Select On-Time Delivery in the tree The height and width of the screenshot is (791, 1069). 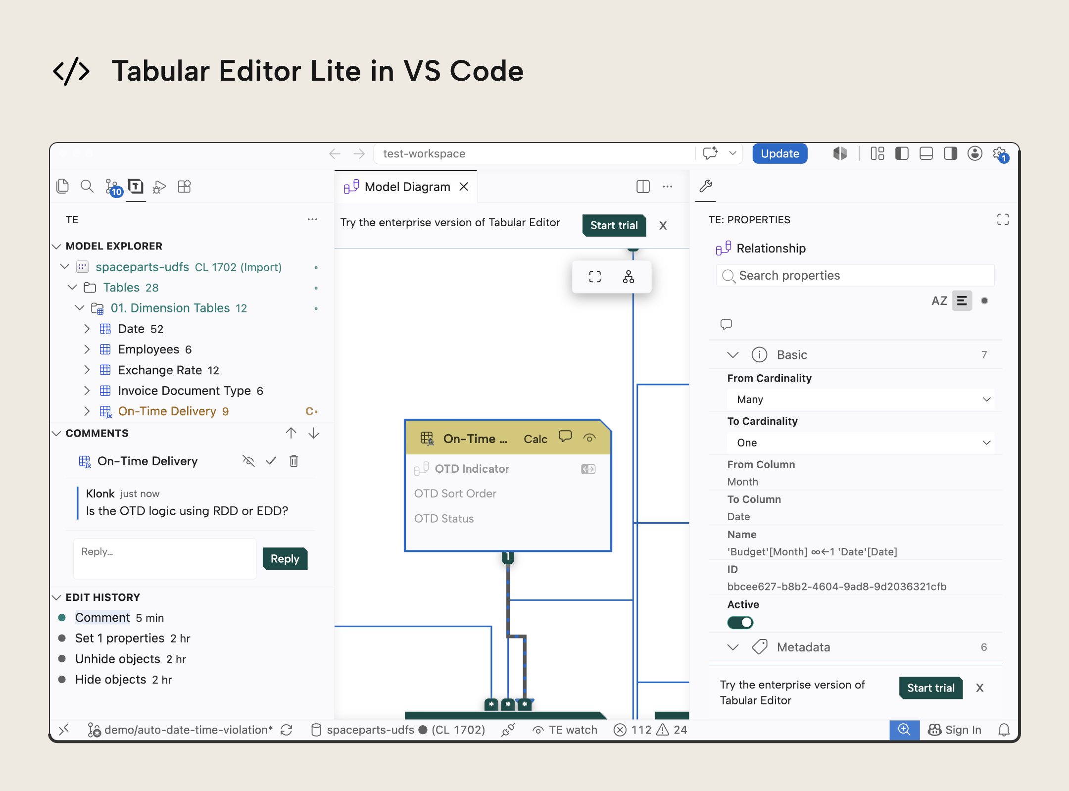point(192,411)
